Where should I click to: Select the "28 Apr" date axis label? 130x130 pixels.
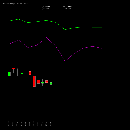(x=42, y=124)
